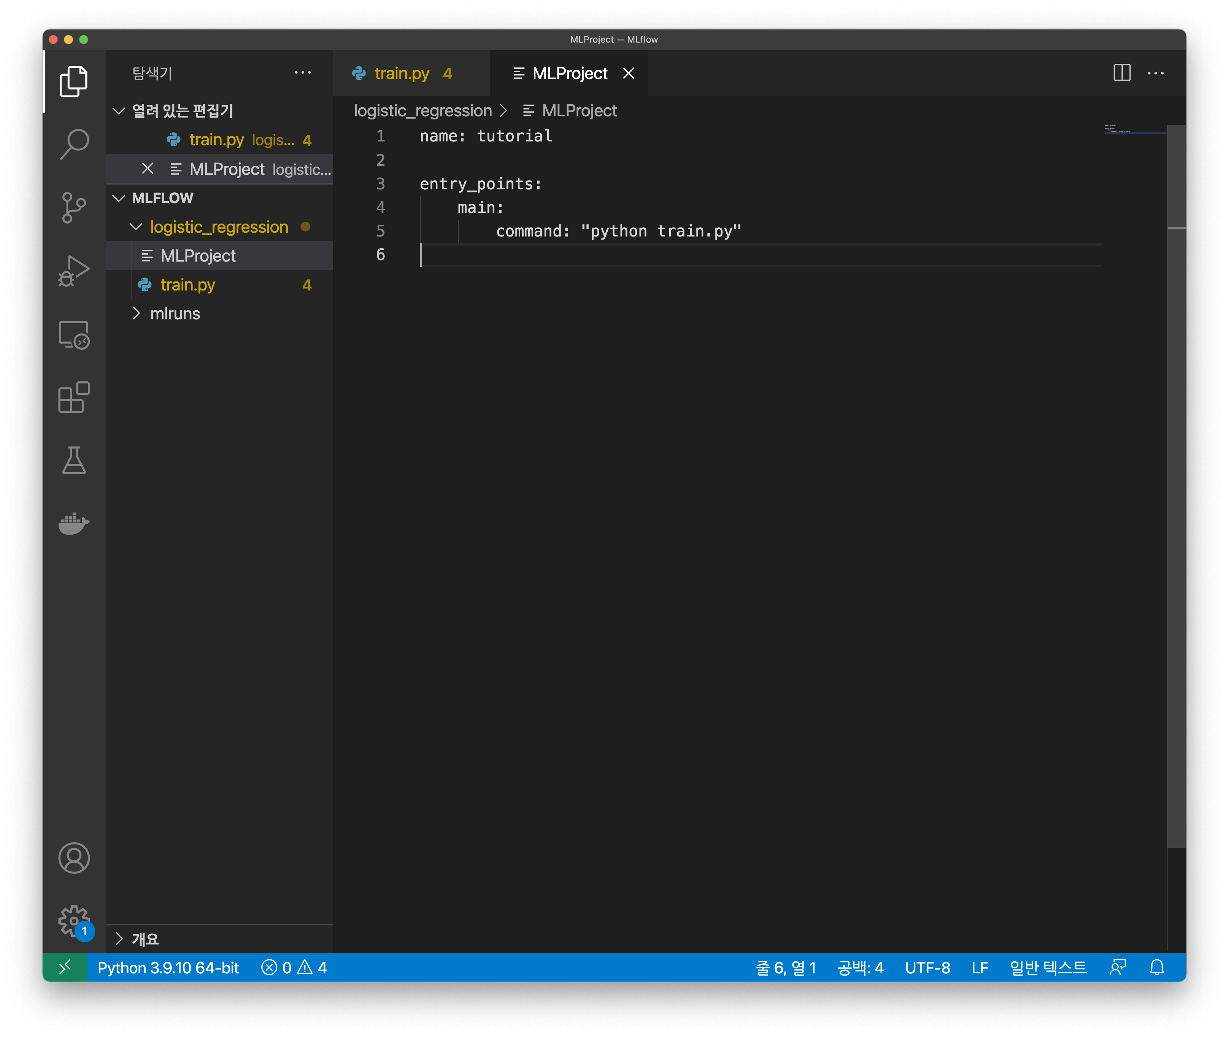Image resolution: width=1229 pixels, height=1038 pixels.
Task: Expand the mlruns folder
Action: [136, 313]
